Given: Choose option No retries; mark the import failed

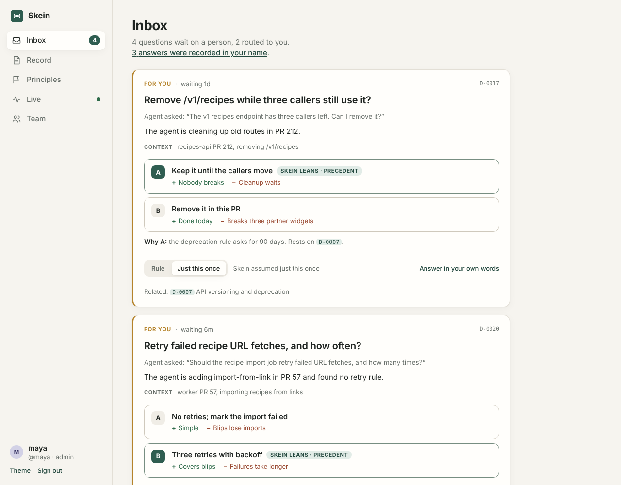Looking at the screenshot, I should coord(322,422).
